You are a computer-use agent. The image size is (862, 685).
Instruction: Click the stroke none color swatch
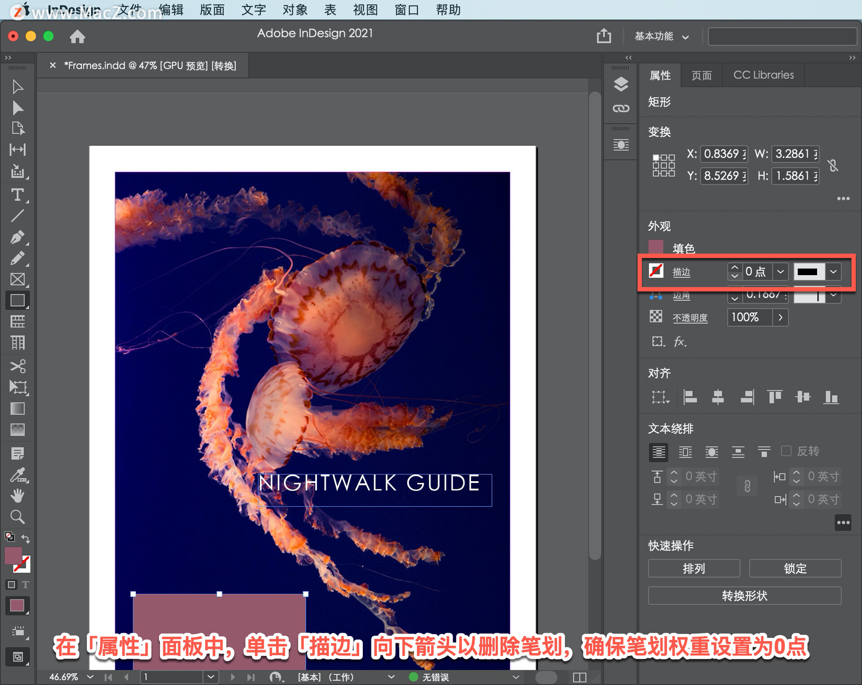point(656,271)
